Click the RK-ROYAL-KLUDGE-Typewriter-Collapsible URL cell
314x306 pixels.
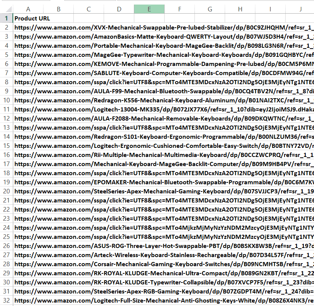click(x=163, y=282)
